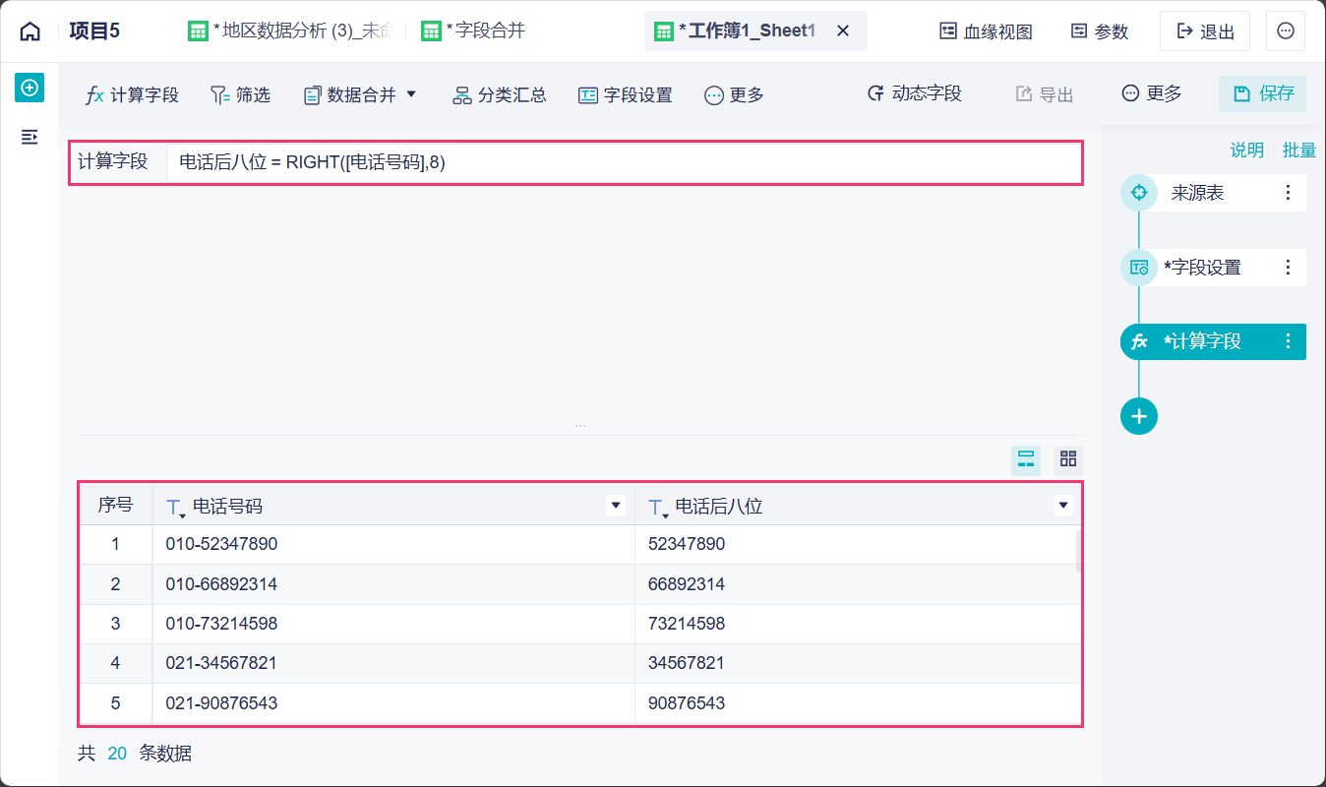
Task: Select cell 021-90876543
Action: (393, 703)
